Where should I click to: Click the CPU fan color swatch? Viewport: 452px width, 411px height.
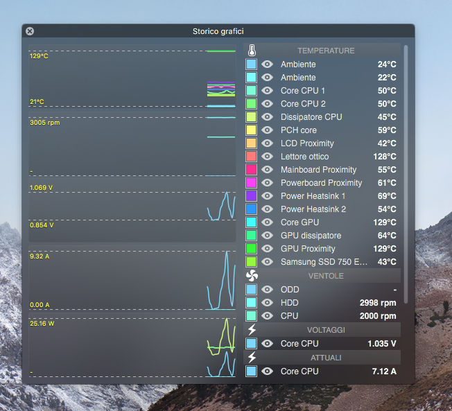pos(252,316)
